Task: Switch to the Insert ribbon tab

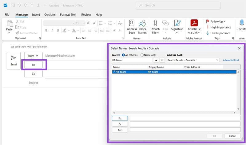Action: pyautogui.click(x=36, y=15)
